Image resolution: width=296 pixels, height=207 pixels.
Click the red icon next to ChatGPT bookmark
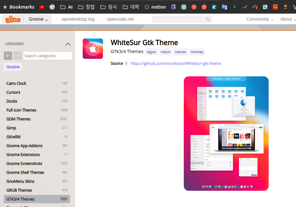pos(194,7)
